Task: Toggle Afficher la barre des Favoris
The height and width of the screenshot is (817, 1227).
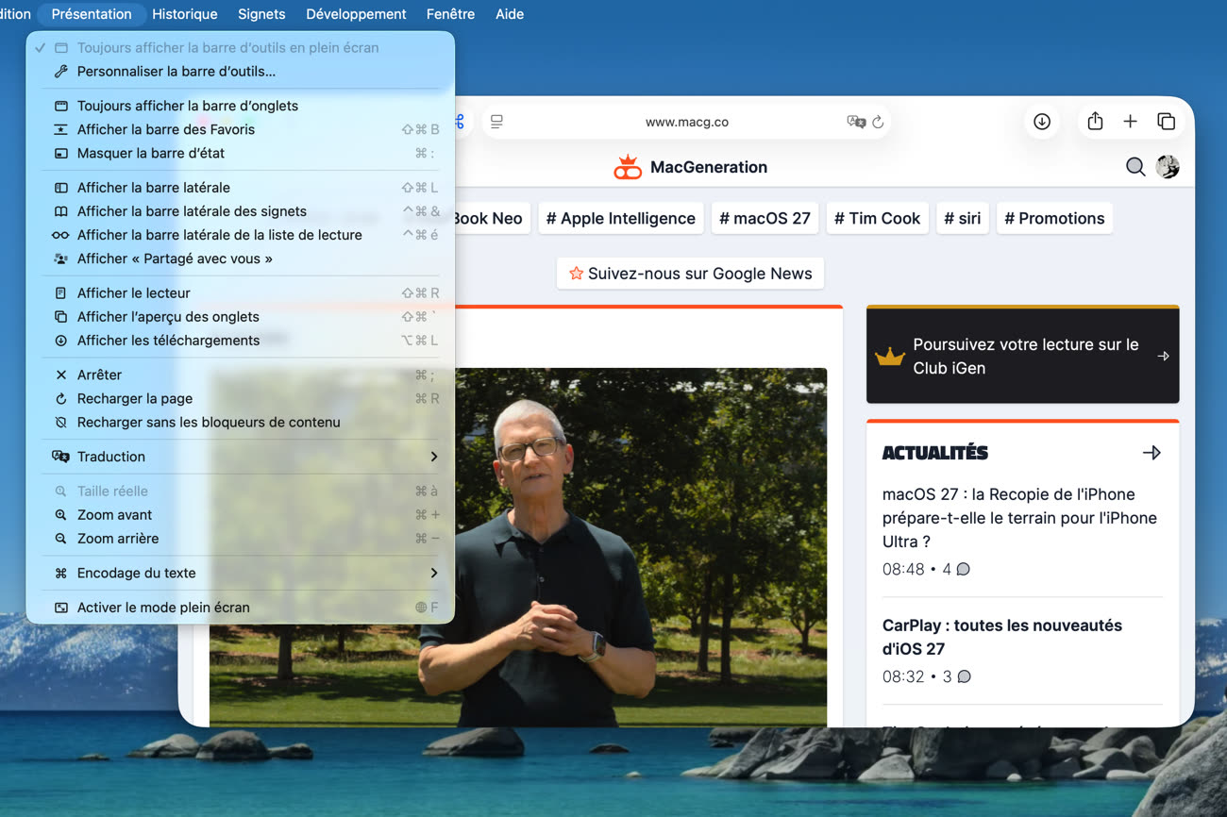Action: point(241,129)
